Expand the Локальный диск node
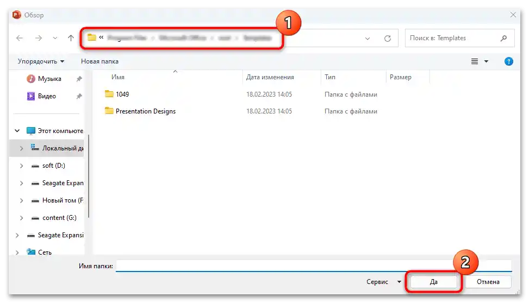529x303 pixels. tap(22, 148)
